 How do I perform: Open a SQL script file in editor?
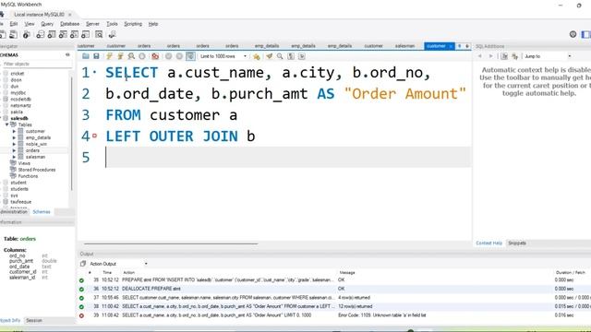(86, 56)
